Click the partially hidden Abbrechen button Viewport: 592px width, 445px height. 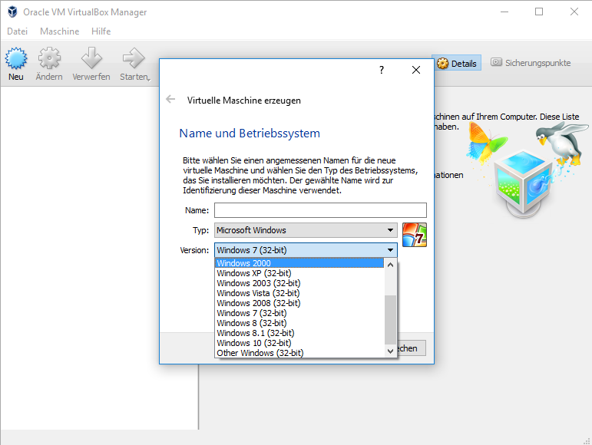pyautogui.click(x=411, y=348)
